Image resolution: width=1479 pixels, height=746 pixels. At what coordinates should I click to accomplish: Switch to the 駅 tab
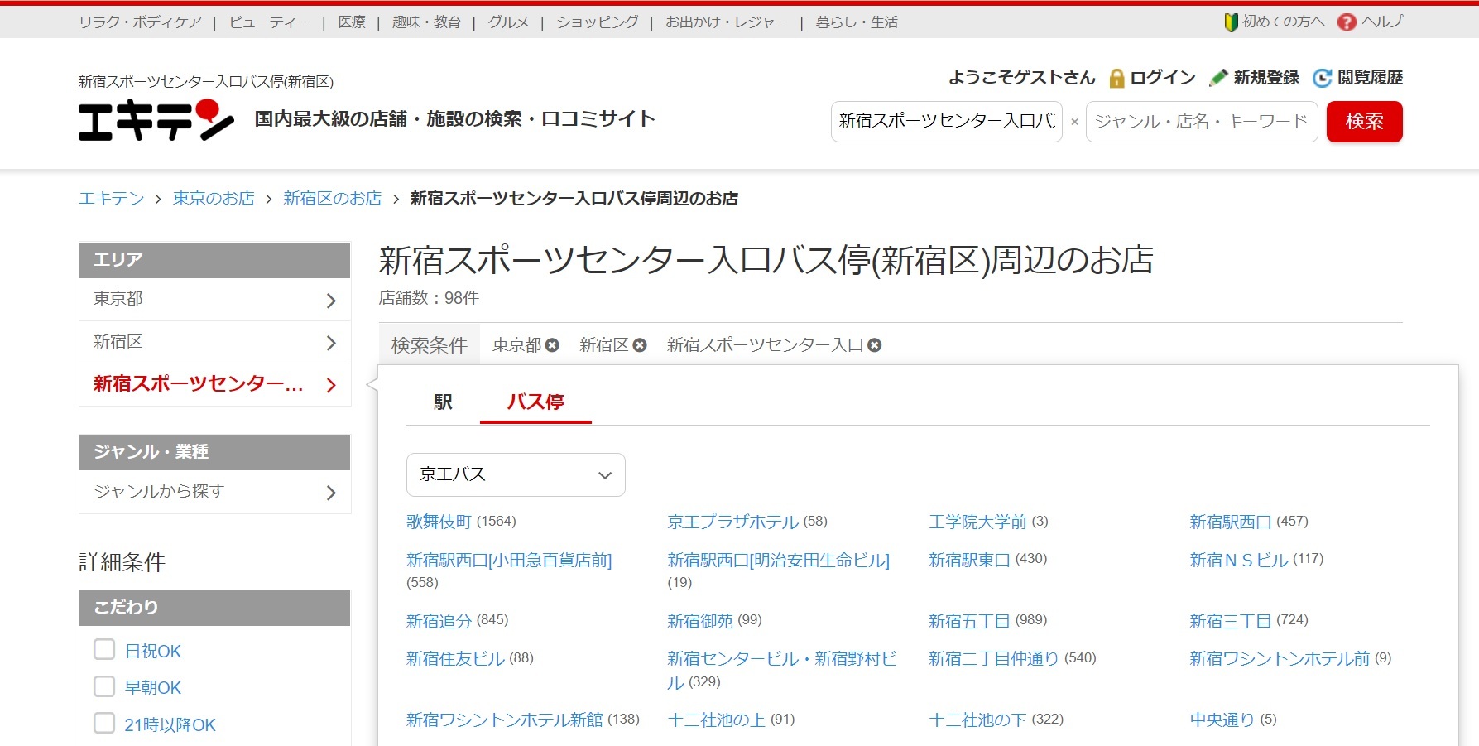pyautogui.click(x=443, y=402)
